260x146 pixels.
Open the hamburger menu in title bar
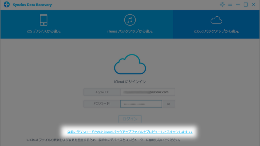(230, 4)
